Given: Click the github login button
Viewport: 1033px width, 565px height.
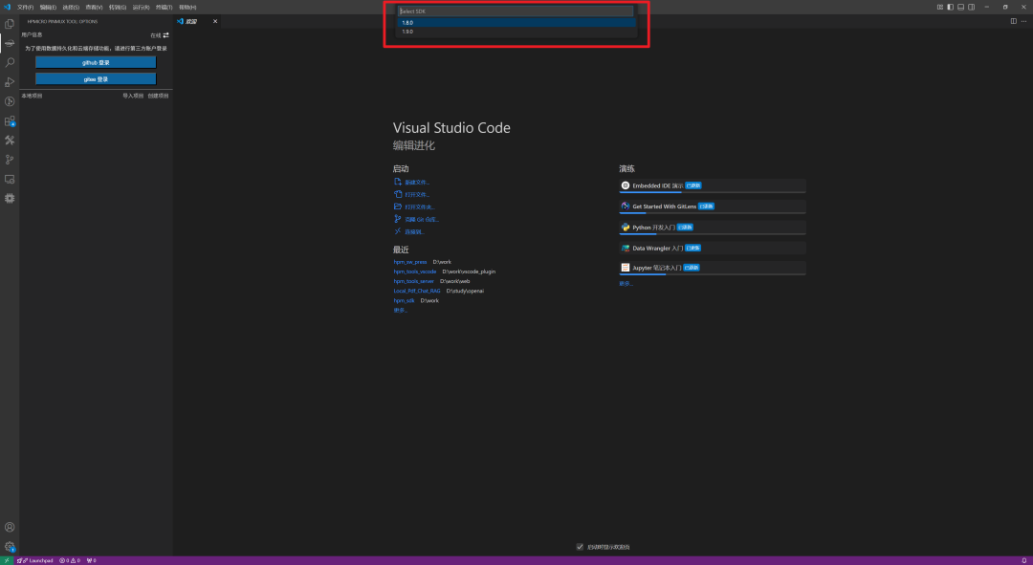Looking at the screenshot, I should (x=96, y=62).
